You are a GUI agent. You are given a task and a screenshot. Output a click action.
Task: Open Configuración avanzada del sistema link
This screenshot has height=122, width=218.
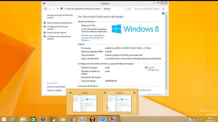[59, 38]
